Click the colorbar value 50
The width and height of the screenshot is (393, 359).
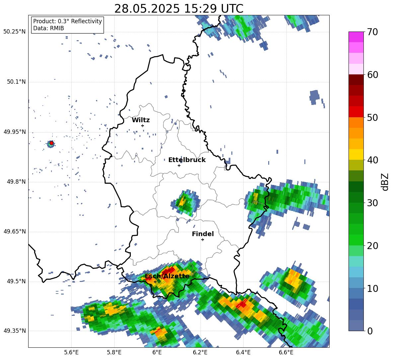372,118
